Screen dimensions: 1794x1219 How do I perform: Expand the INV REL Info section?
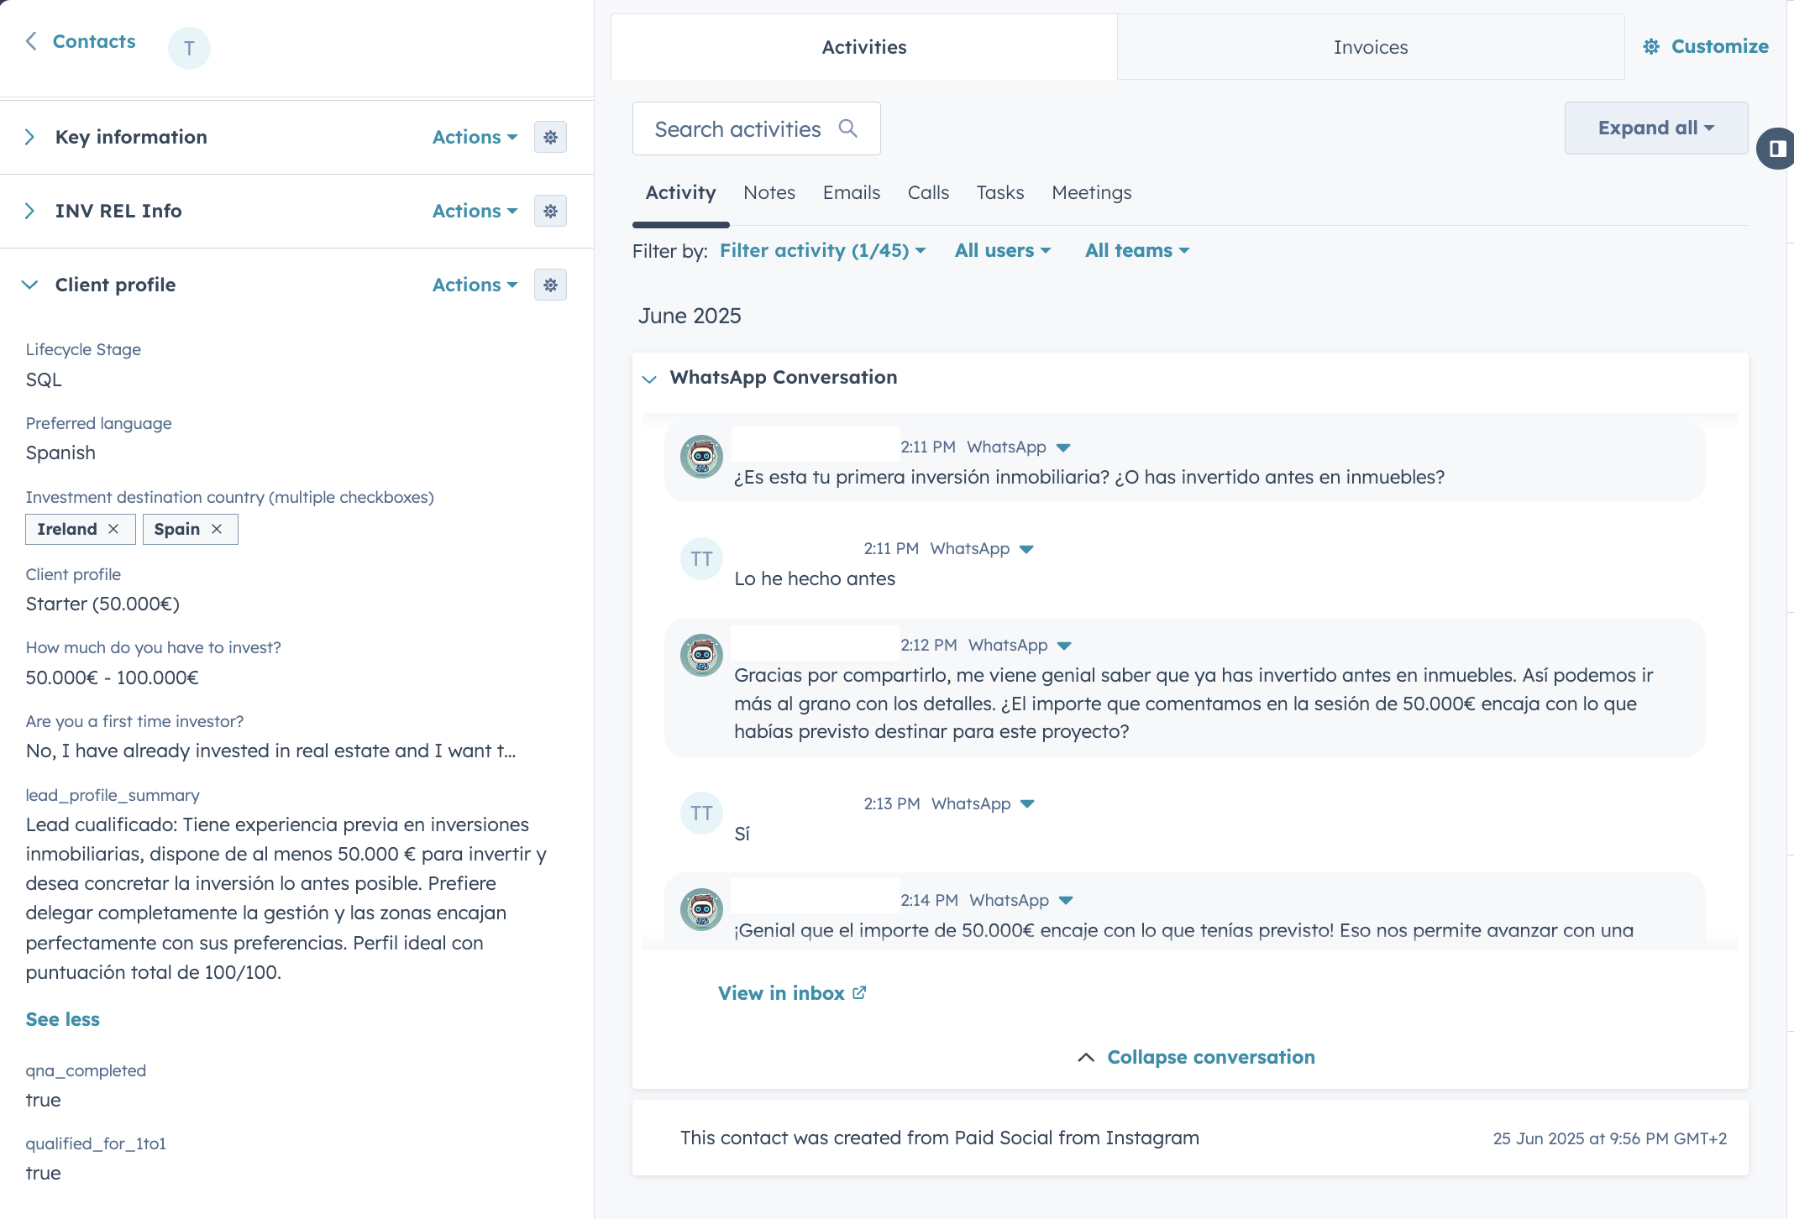pyautogui.click(x=30, y=211)
